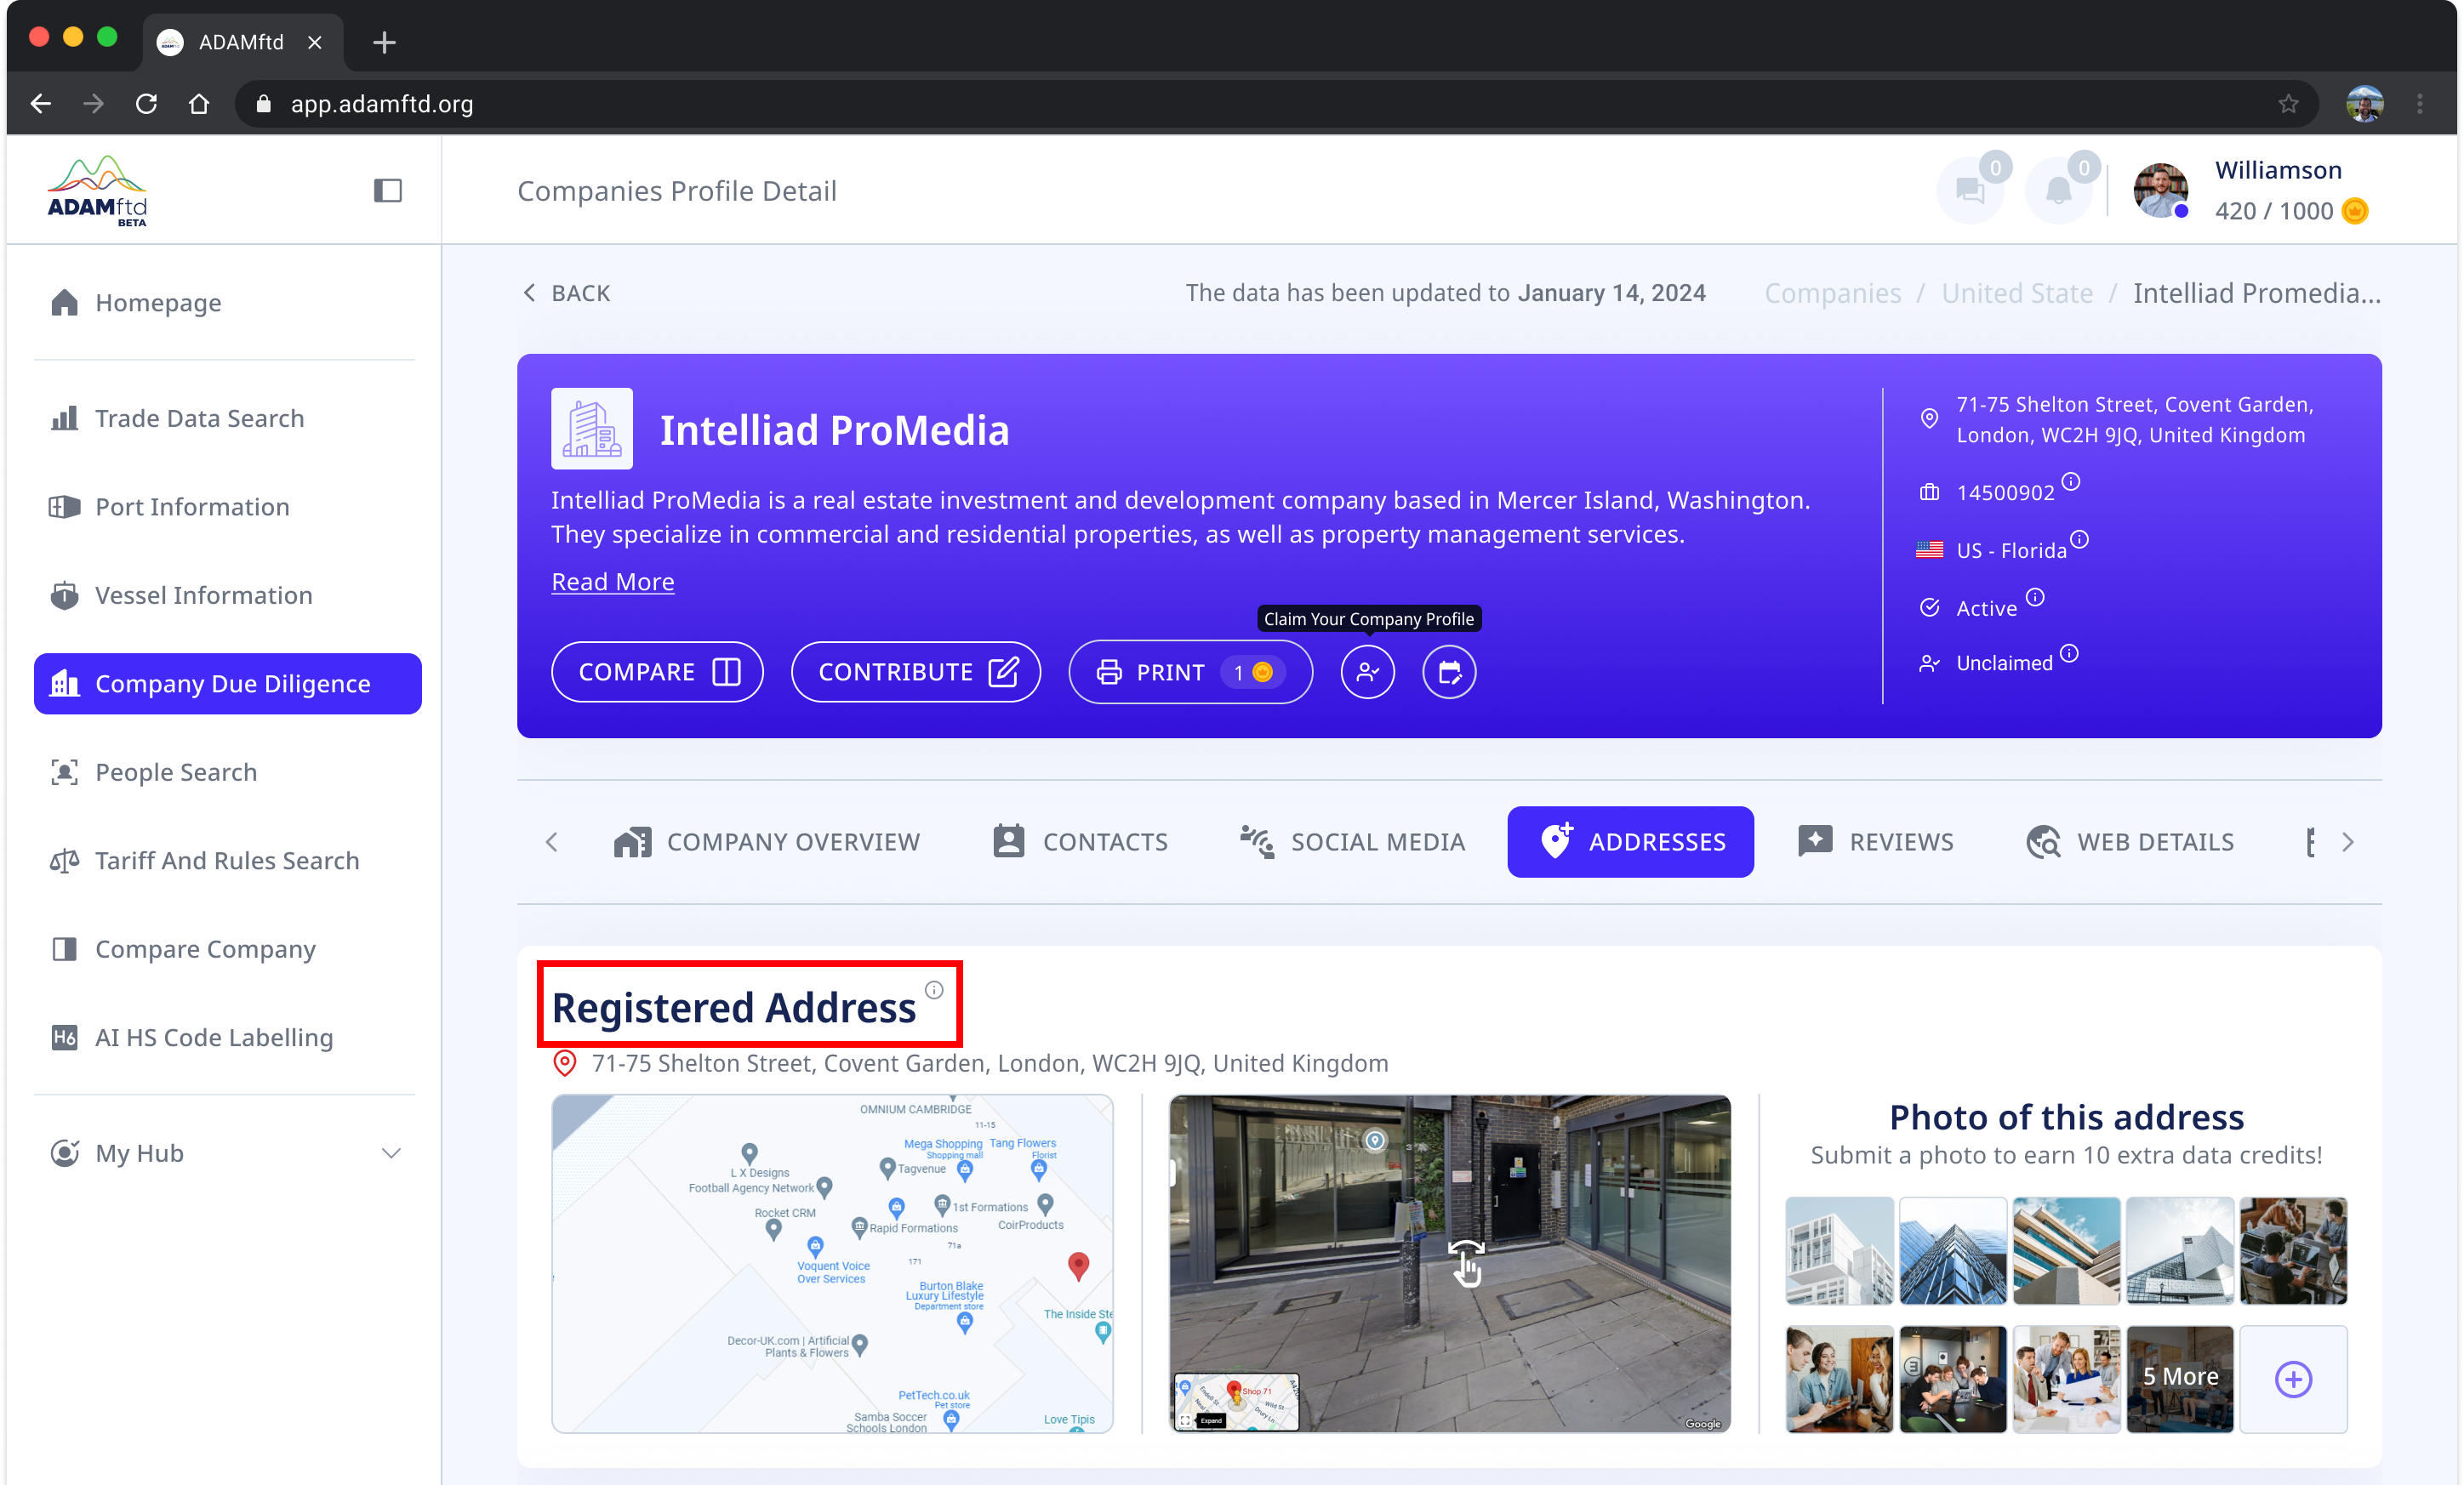Click the info icon beside 14500902
Viewport: 2464px width, 1485px height.
point(2070,481)
